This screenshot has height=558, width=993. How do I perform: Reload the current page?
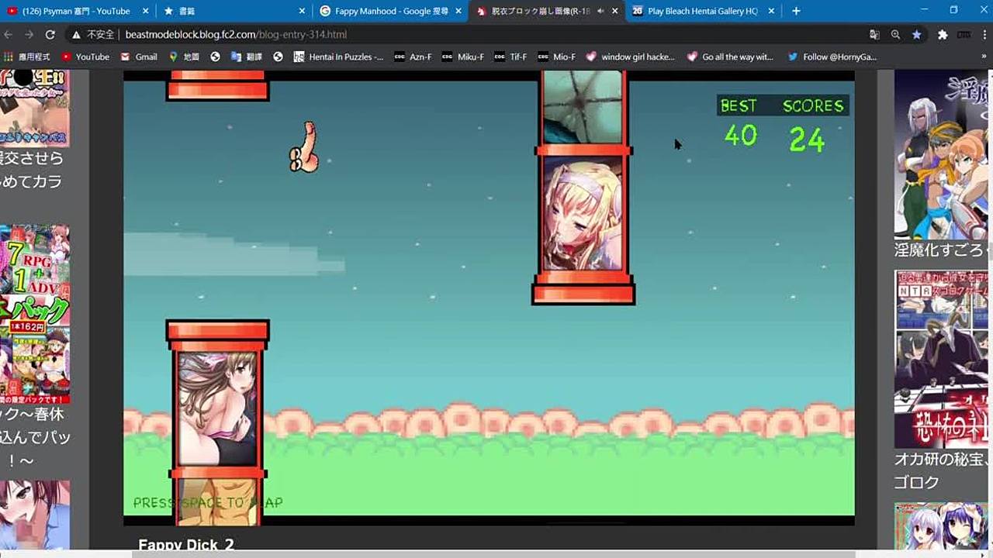(50, 35)
